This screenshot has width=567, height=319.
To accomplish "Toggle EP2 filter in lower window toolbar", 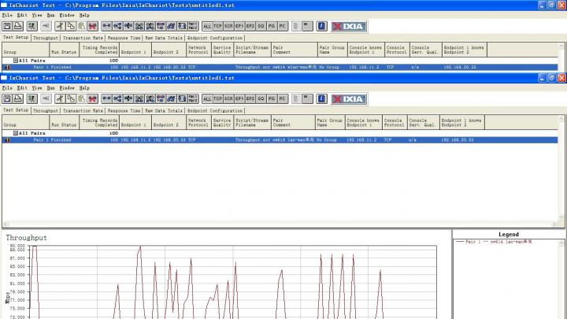I will click(x=250, y=98).
